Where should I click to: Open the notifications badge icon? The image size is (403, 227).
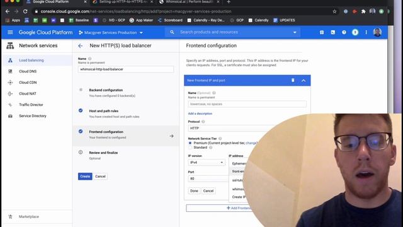[355, 32]
